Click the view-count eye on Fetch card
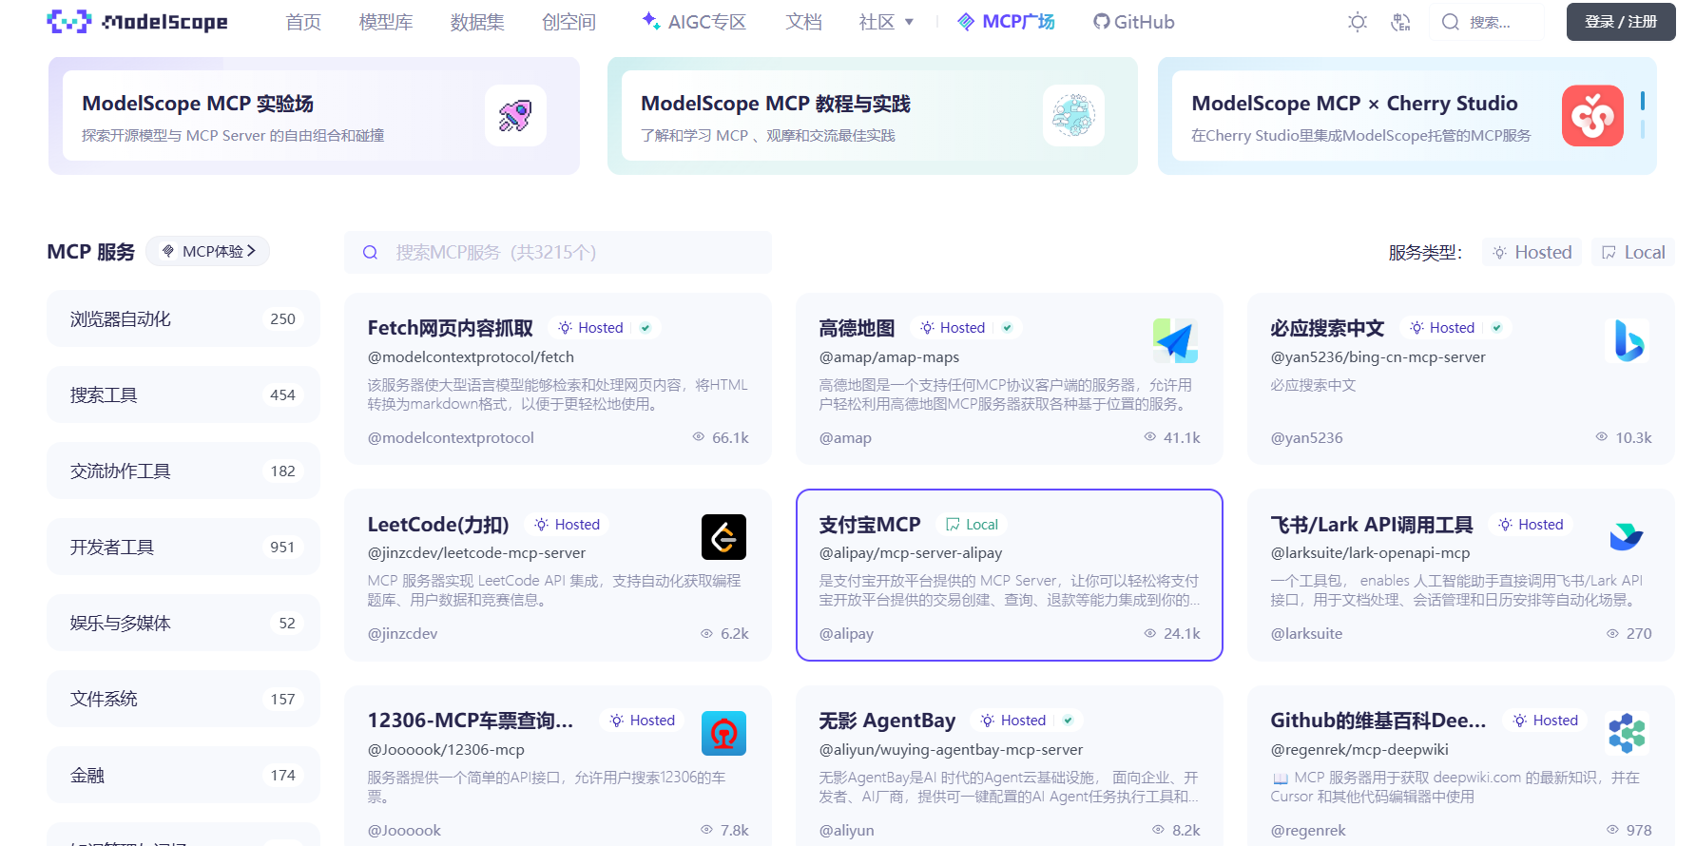Screen dimensions: 1696x846 pyautogui.click(x=699, y=437)
